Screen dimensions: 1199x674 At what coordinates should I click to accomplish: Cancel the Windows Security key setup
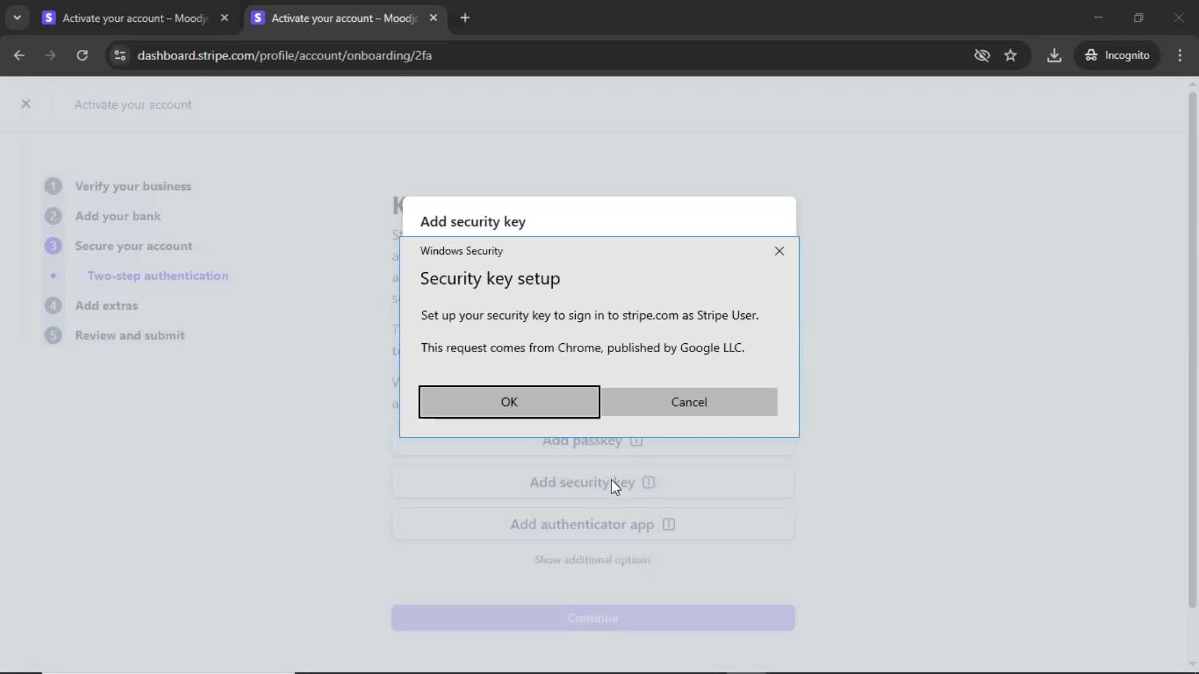point(689,402)
